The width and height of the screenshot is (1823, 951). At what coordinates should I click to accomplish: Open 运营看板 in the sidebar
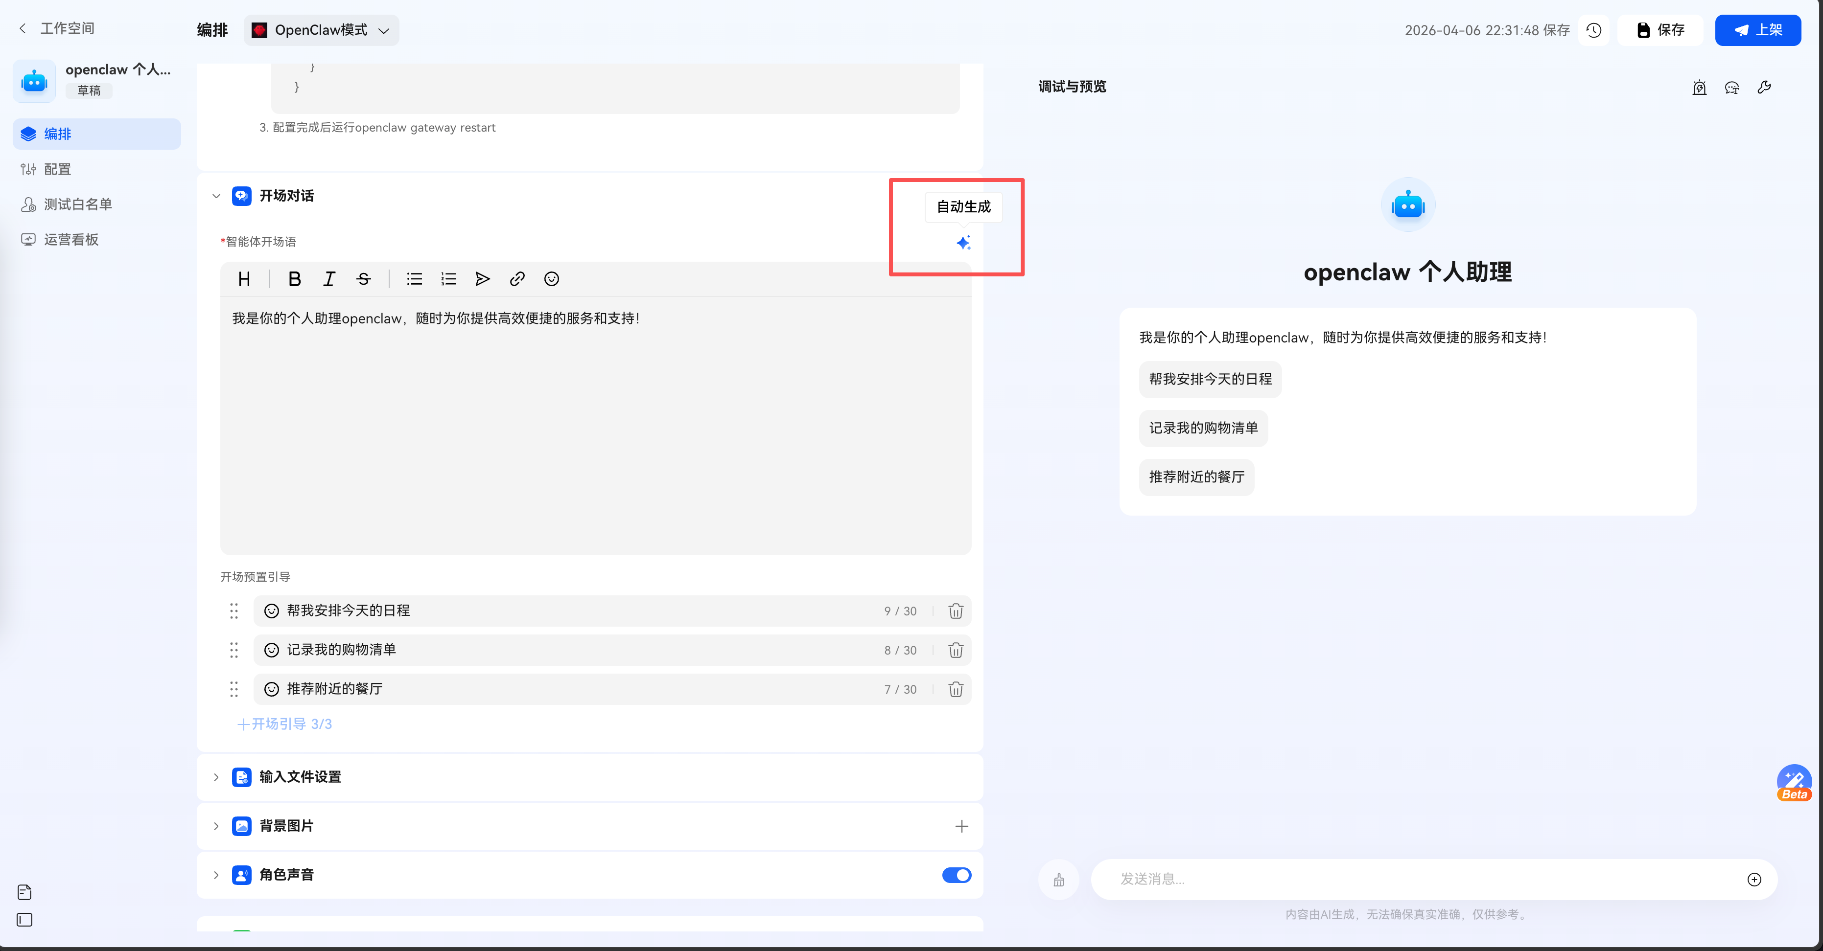[x=97, y=240]
